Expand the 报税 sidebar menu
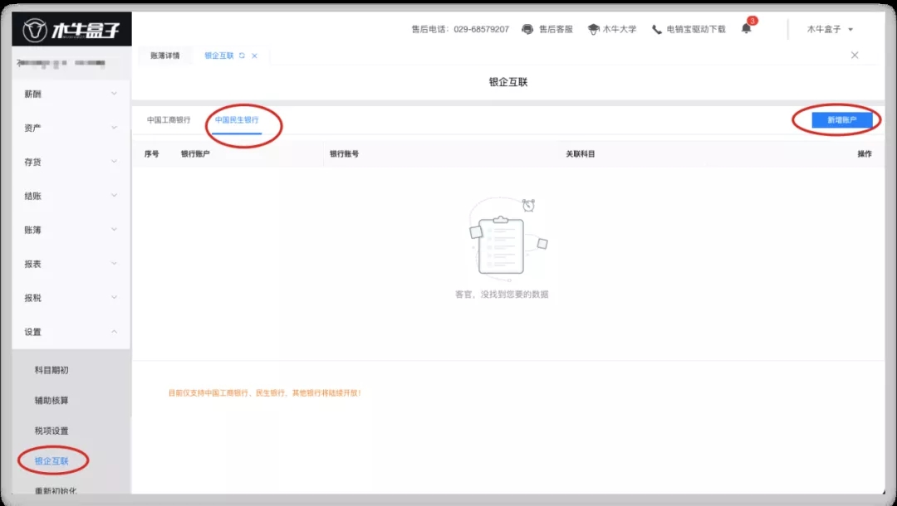Image resolution: width=897 pixels, height=506 pixels. 71,298
